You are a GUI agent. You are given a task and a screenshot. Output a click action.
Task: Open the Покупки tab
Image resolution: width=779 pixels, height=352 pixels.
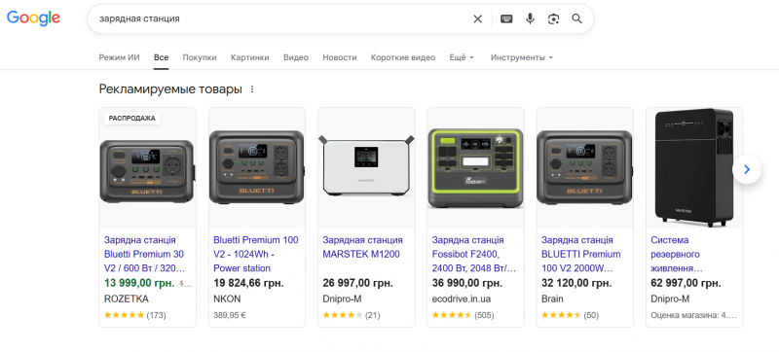pyautogui.click(x=200, y=57)
